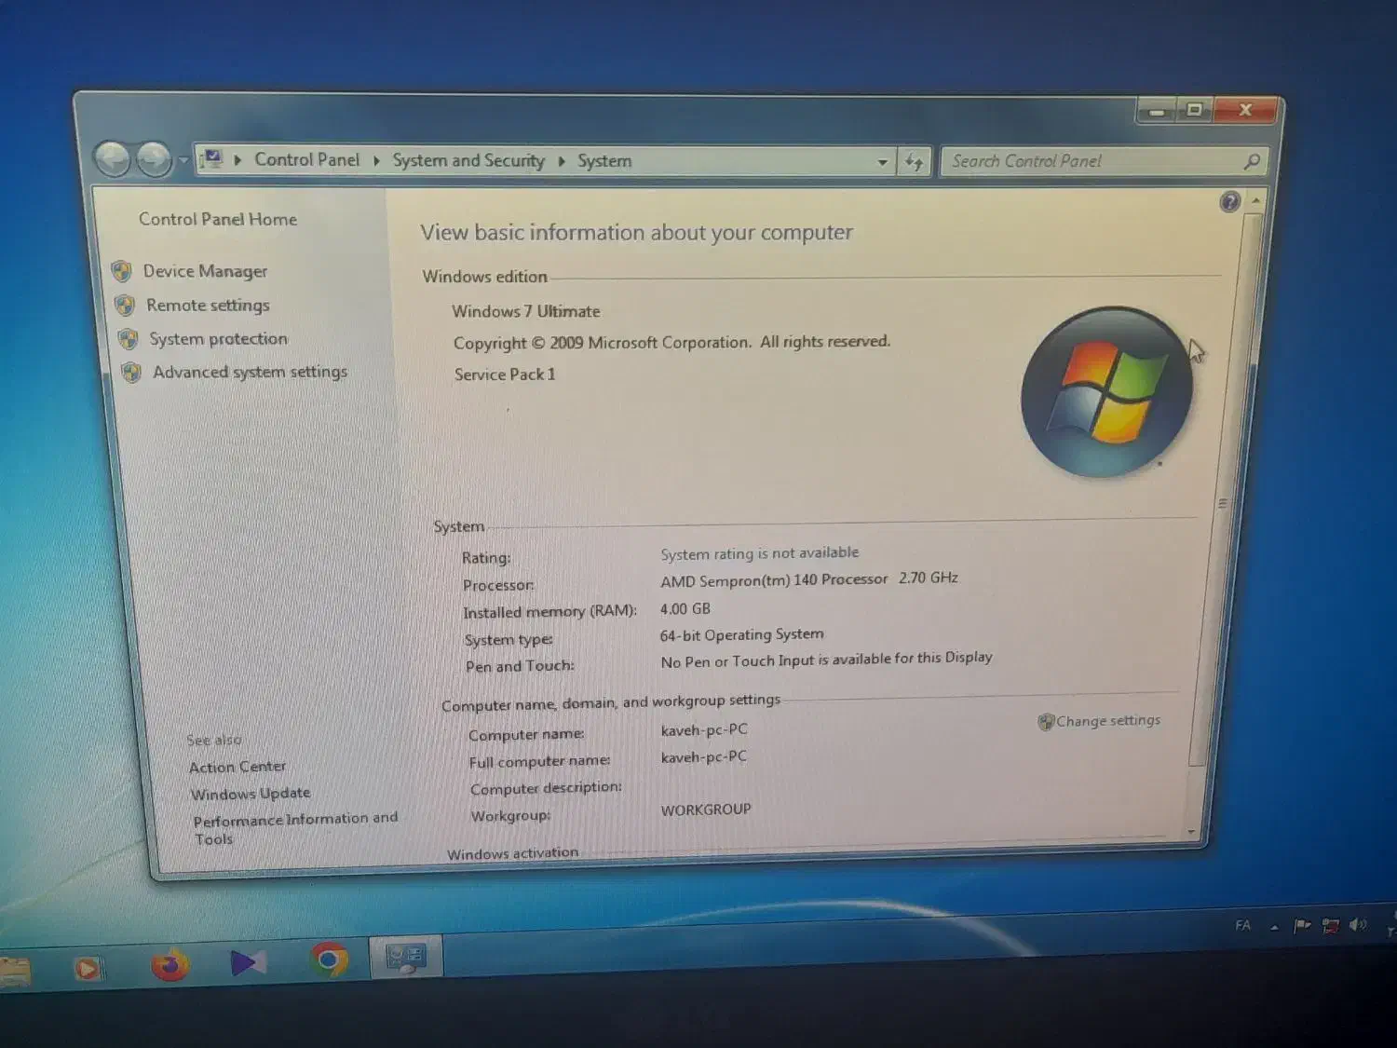Open the purple play-shaped taskbar app
The width and height of the screenshot is (1397, 1048).
tap(248, 961)
